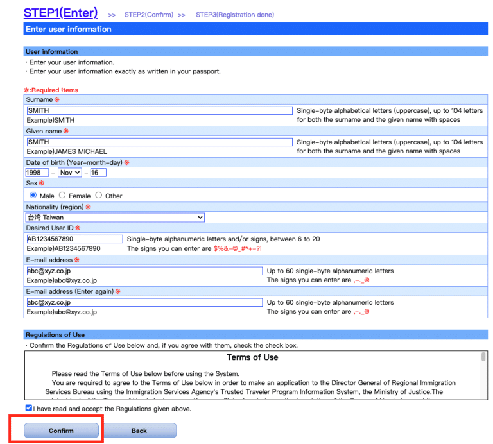Expand the Nationality (region) dropdown
Image resolution: width=493 pixels, height=444 pixels.
click(x=115, y=218)
